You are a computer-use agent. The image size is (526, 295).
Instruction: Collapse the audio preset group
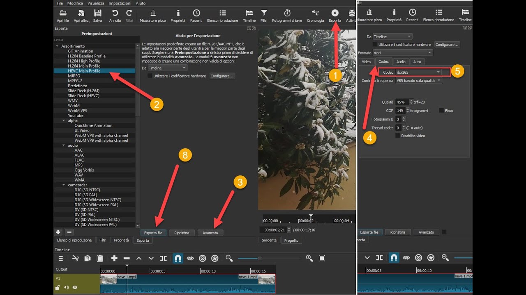64,145
